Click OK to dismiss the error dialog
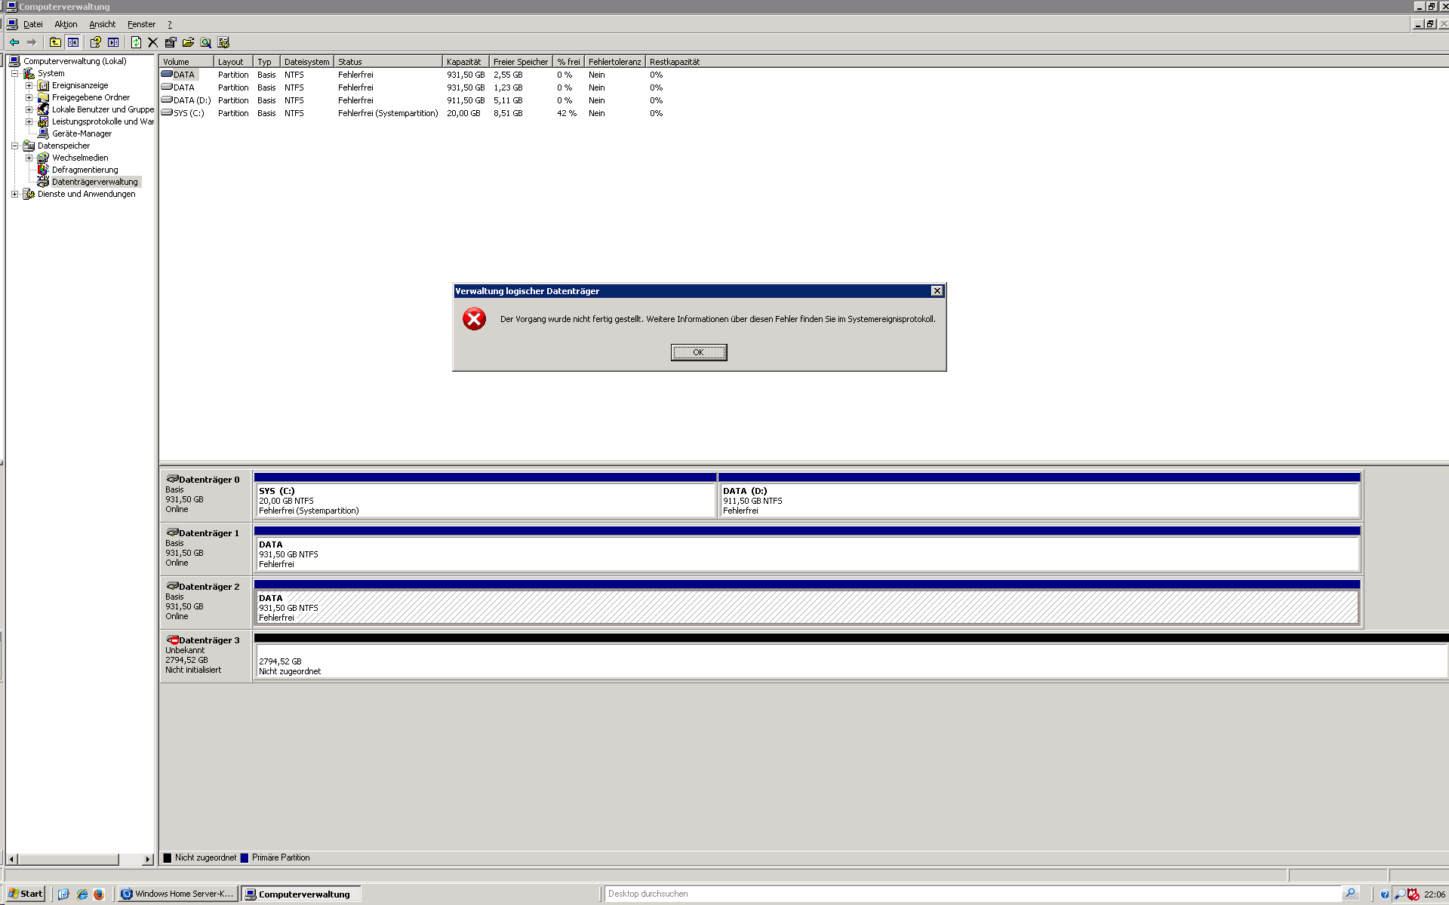 (698, 351)
